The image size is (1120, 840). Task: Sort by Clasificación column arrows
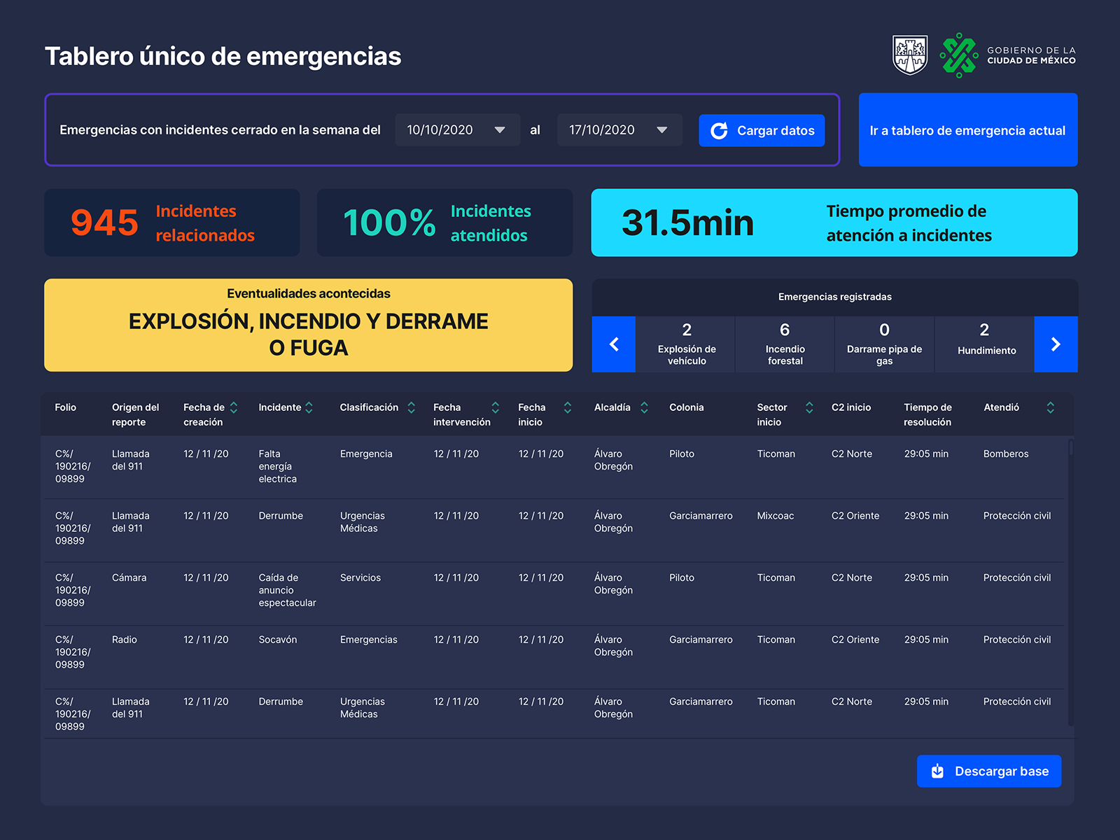[x=412, y=407]
